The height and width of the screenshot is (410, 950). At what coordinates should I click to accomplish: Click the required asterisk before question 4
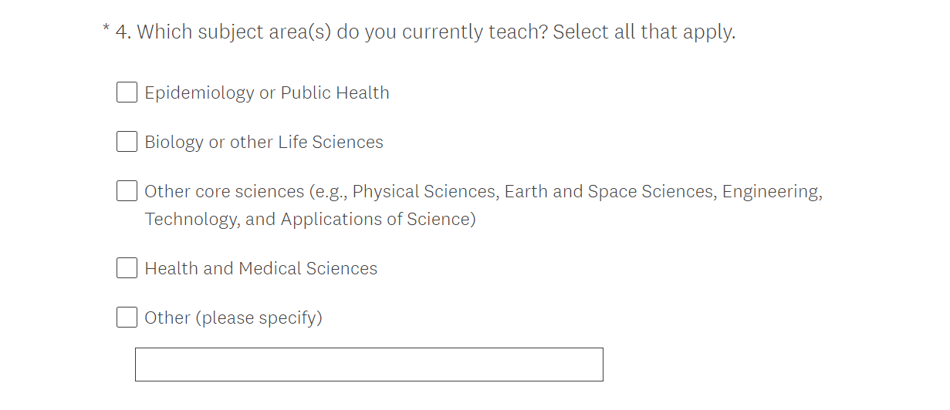coord(106,31)
